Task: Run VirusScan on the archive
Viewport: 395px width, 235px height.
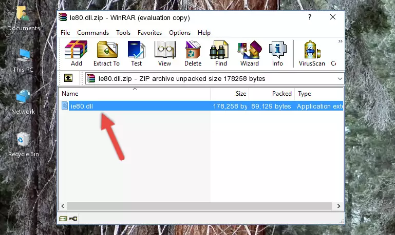Action: [x=312, y=53]
